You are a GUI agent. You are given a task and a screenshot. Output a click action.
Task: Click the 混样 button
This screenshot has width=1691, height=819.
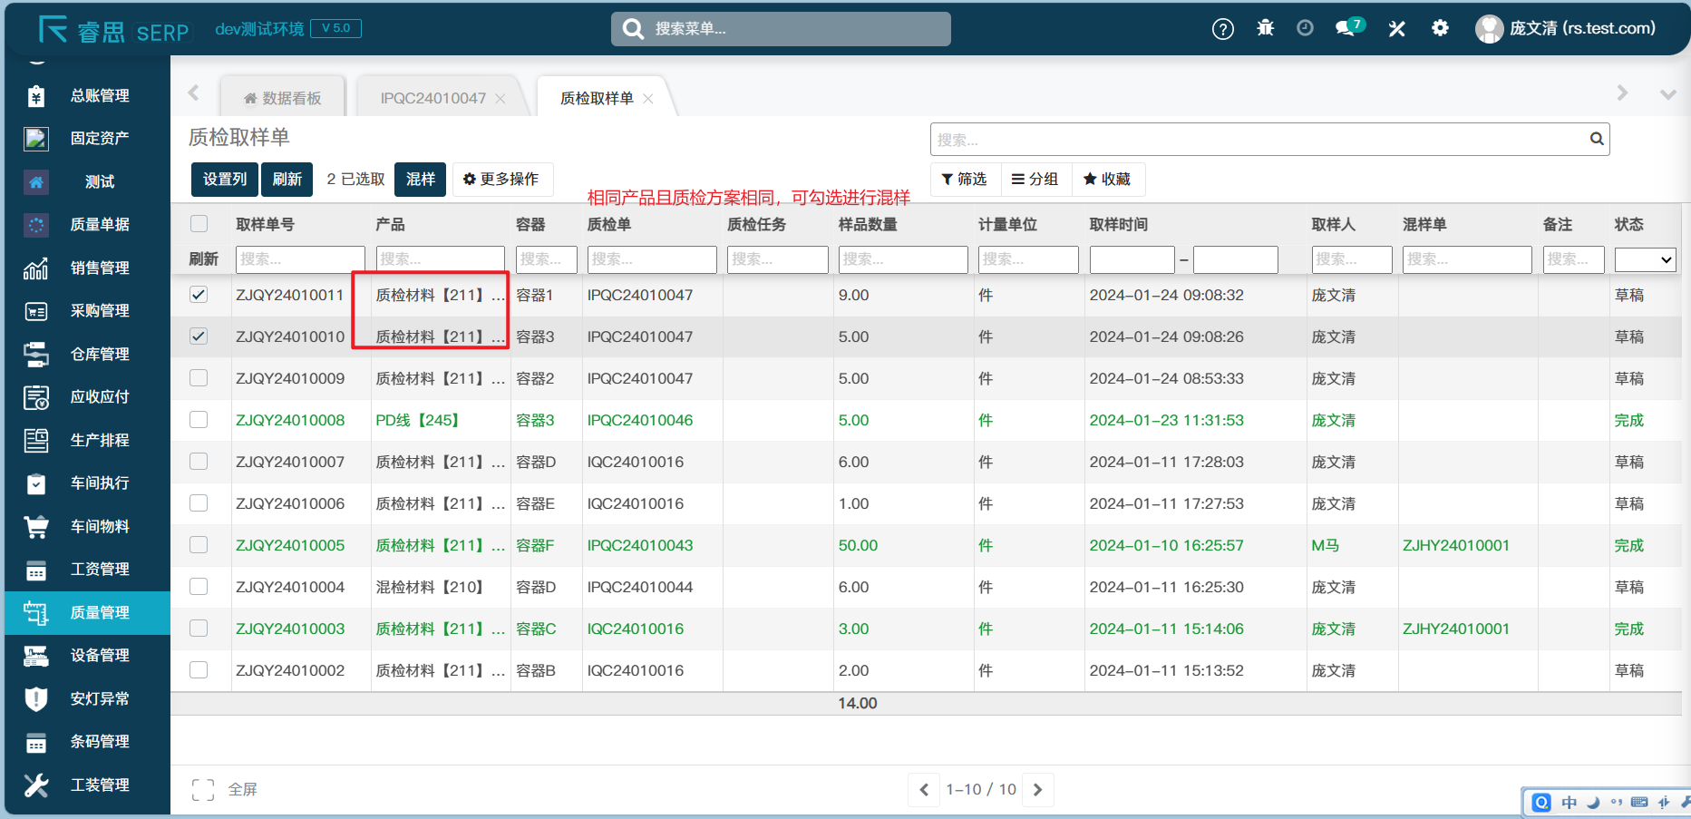click(420, 180)
